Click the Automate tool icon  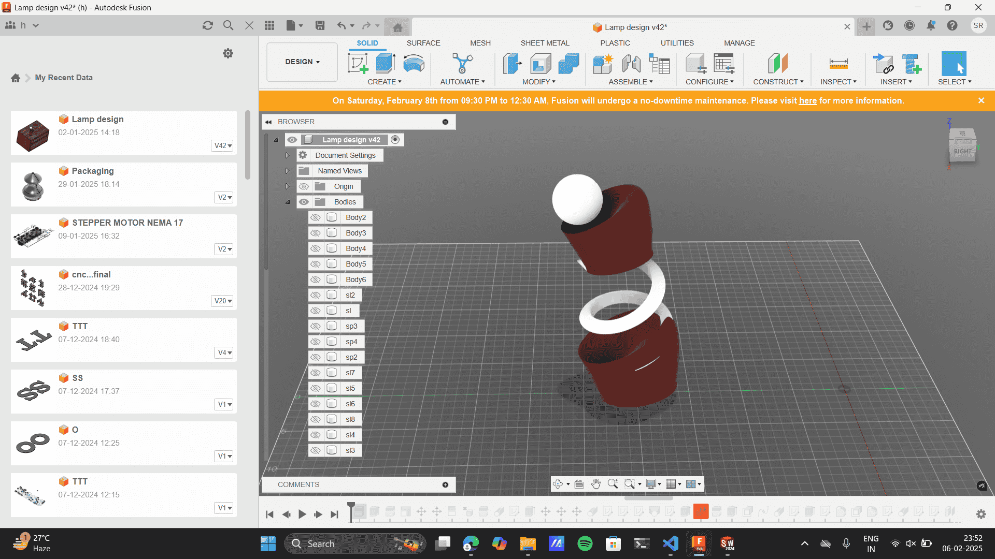(x=462, y=64)
